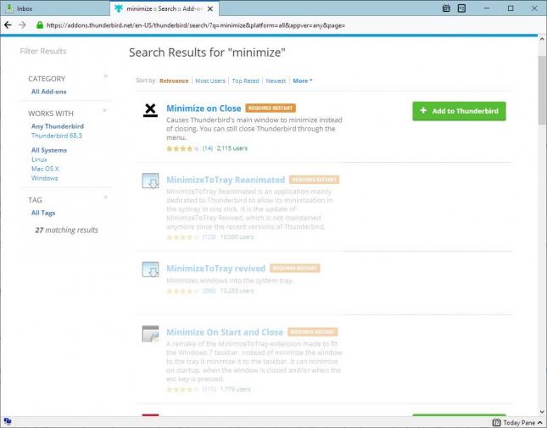Collapse the WORKS WITH filter section

104,110
